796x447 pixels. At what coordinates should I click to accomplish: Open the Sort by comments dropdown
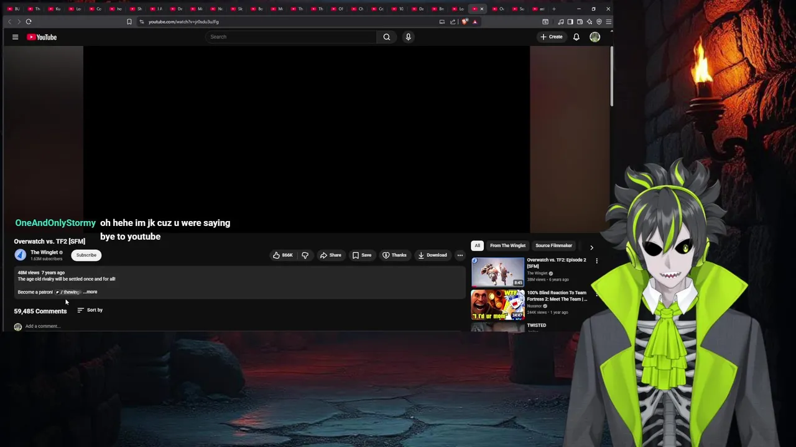90,310
